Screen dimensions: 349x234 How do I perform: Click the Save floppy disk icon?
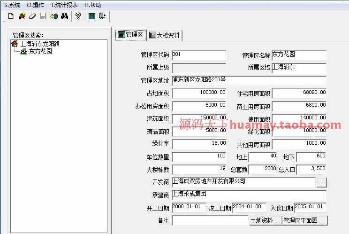[43, 16]
